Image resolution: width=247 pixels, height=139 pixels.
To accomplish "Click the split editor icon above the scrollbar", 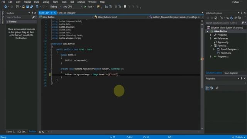I will coord(202,21).
